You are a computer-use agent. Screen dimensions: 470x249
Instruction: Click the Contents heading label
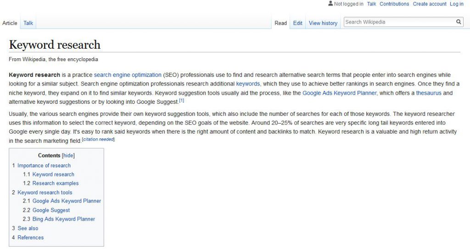tap(49, 155)
